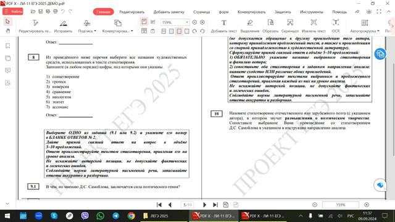The height and width of the screenshot is (222, 395).
Task: Go to the first page
Action: [159, 205]
